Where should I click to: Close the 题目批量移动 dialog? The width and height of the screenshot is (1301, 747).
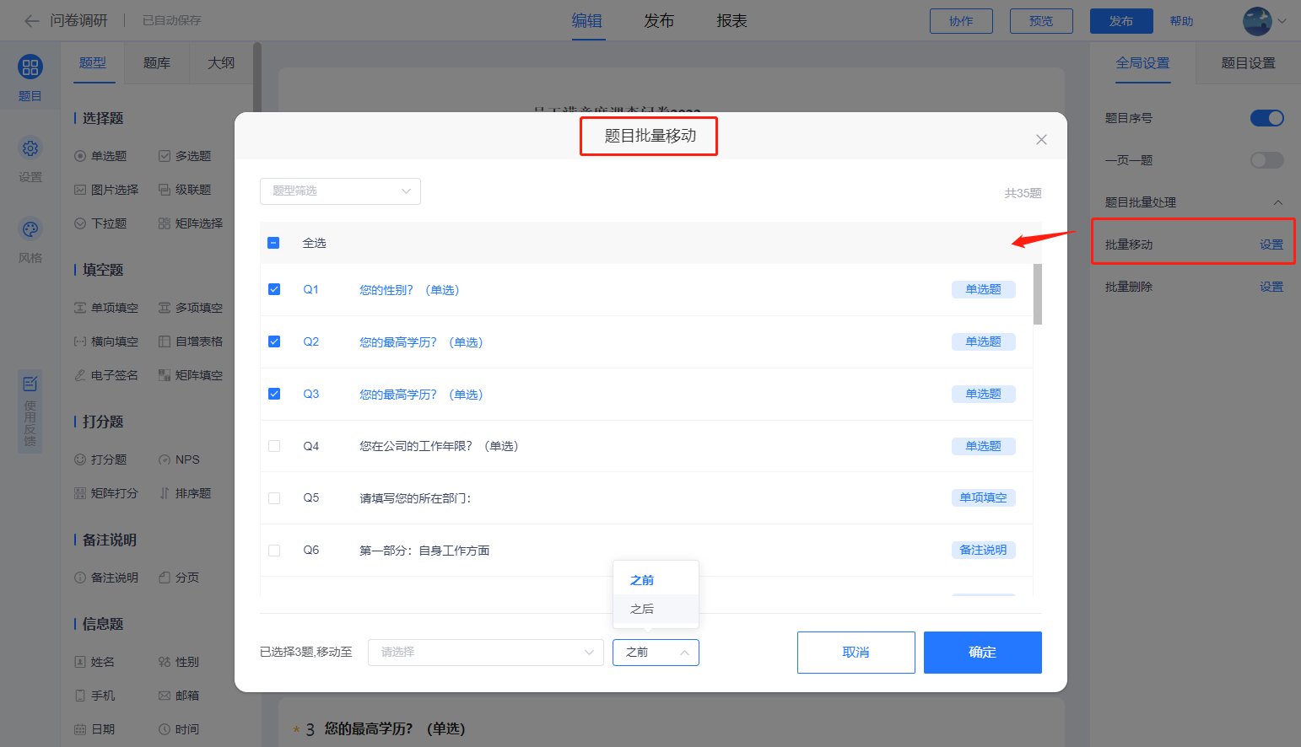pyautogui.click(x=1041, y=140)
